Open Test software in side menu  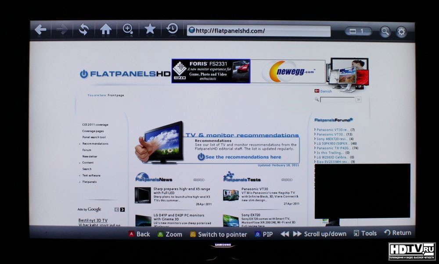click(91, 175)
